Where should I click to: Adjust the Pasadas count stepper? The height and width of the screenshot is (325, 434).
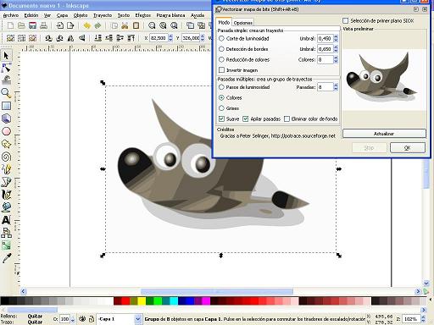336,87
